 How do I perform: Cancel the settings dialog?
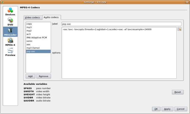coord(181,109)
